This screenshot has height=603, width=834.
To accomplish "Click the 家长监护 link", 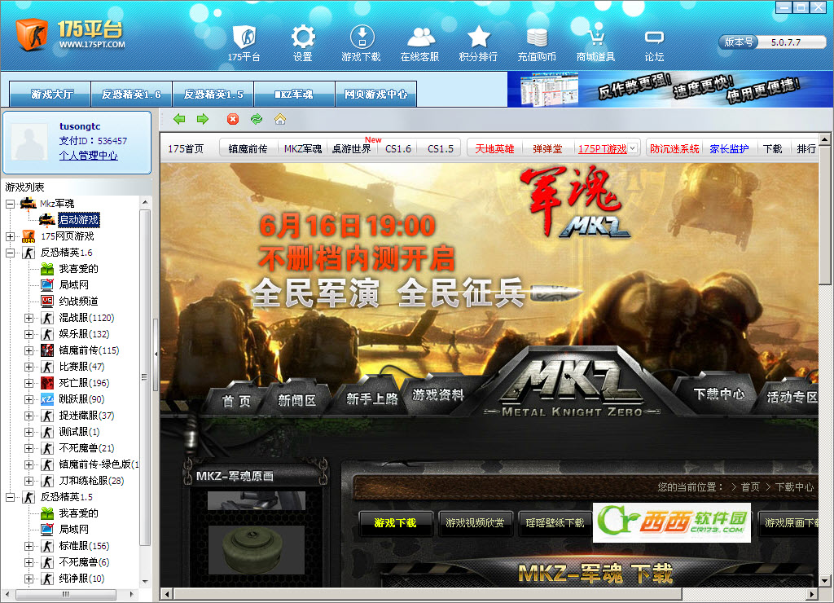I will pos(729,148).
